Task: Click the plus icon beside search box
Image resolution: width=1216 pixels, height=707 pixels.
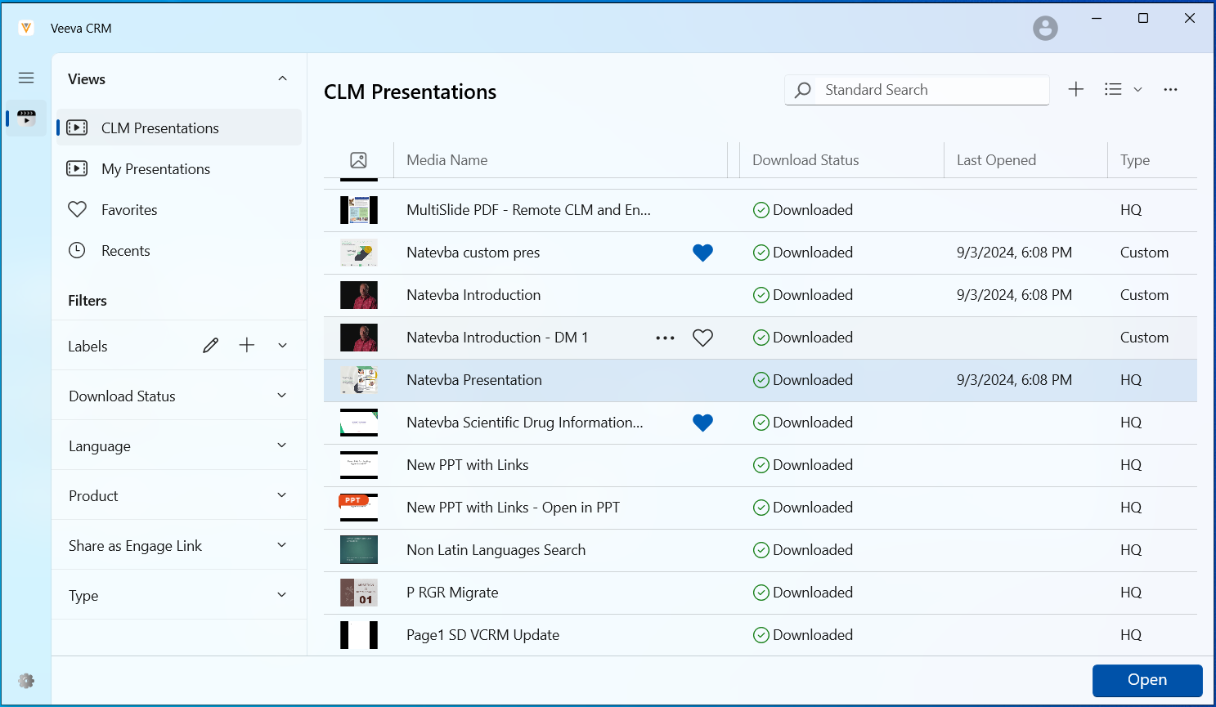Action: 1075,90
